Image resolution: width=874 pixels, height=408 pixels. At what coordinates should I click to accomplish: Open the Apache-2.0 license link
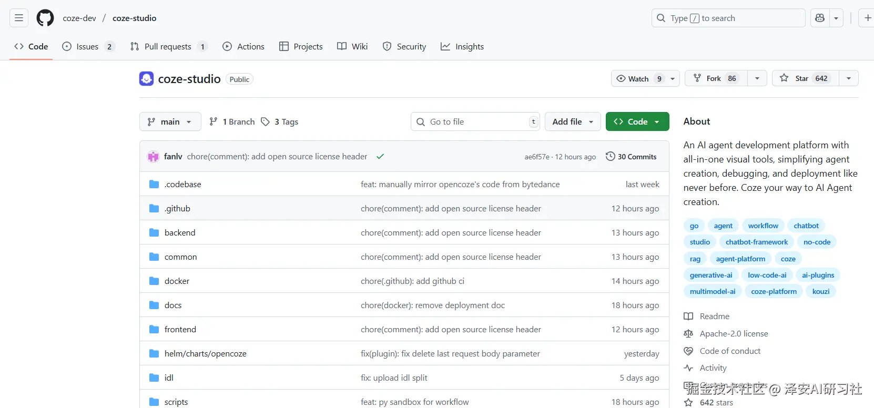pos(734,333)
